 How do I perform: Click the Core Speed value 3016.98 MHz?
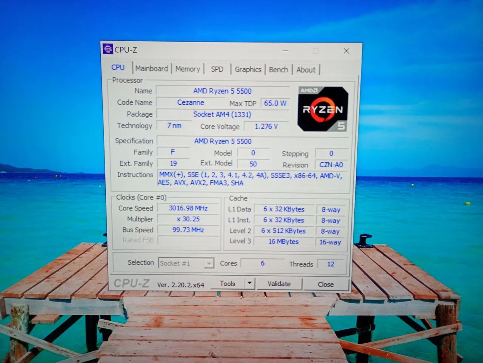(x=188, y=208)
